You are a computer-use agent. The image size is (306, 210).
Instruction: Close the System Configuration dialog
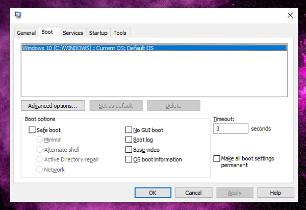click(290, 15)
